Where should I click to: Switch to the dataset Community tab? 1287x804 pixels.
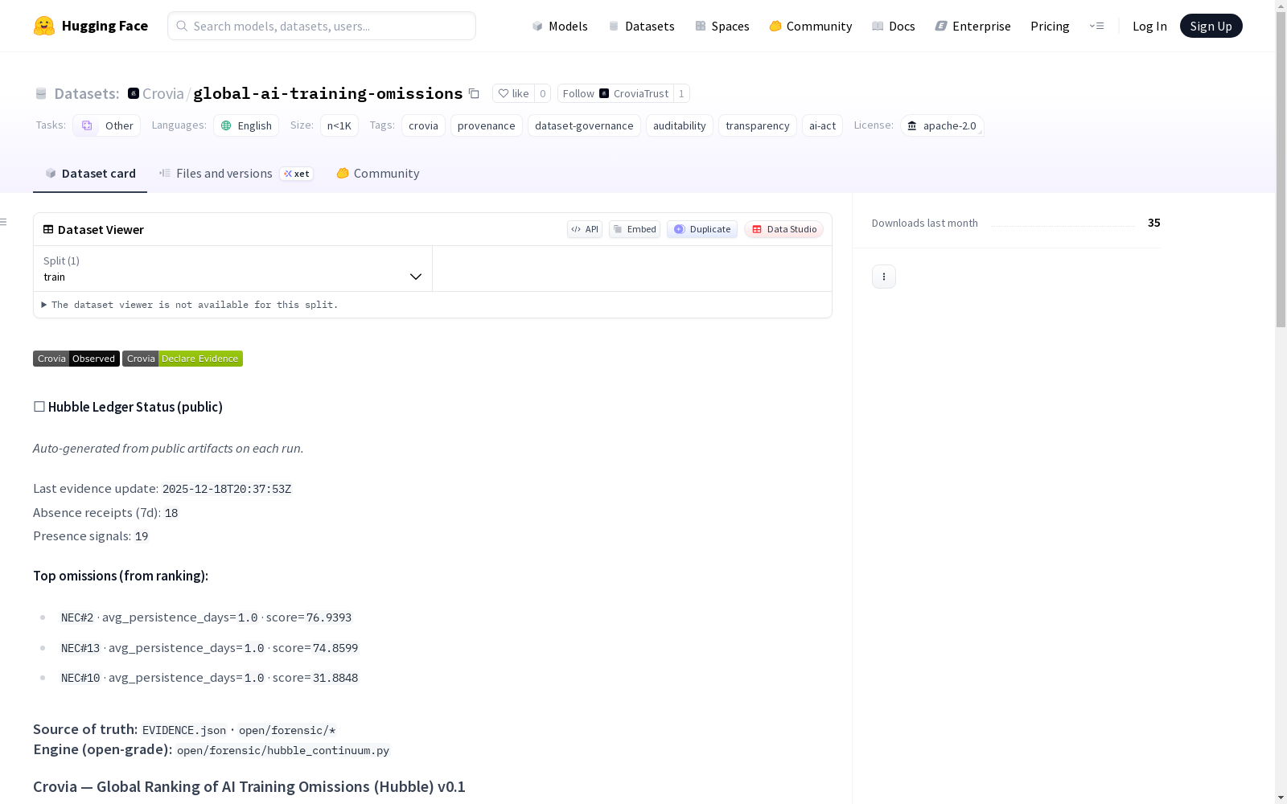[x=378, y=174]
